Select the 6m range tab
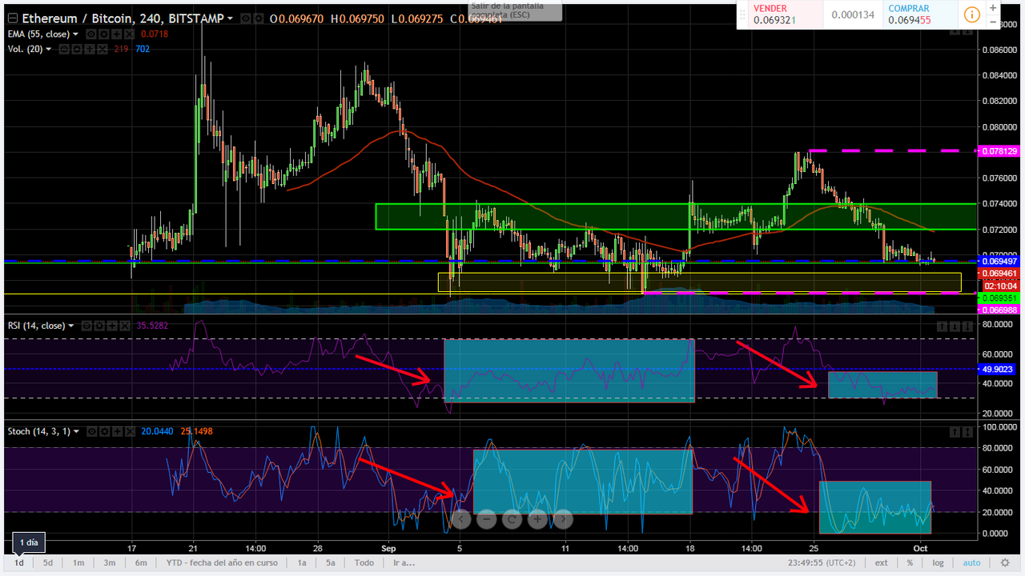Image resolution: width=1025 pixels, height=576 pixels. click(x=141, y=562)
